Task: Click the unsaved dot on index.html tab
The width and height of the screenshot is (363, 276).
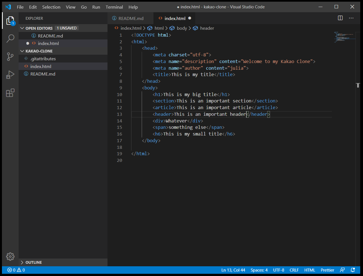Action: pos(190,18)
